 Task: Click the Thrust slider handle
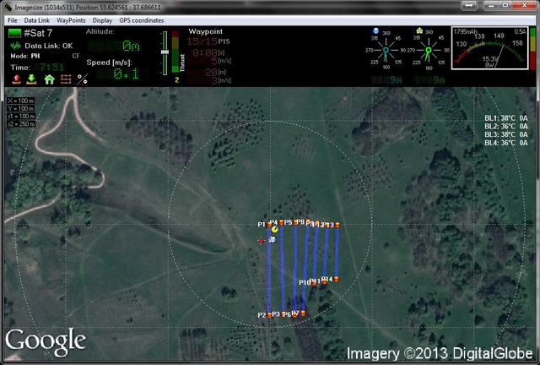165,52
